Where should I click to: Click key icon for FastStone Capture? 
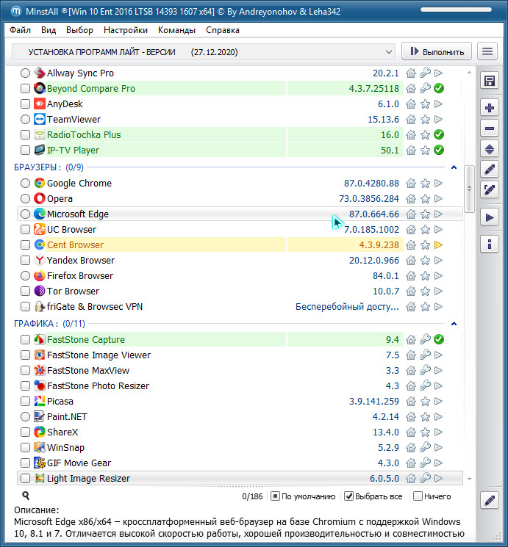coord(425,339)
